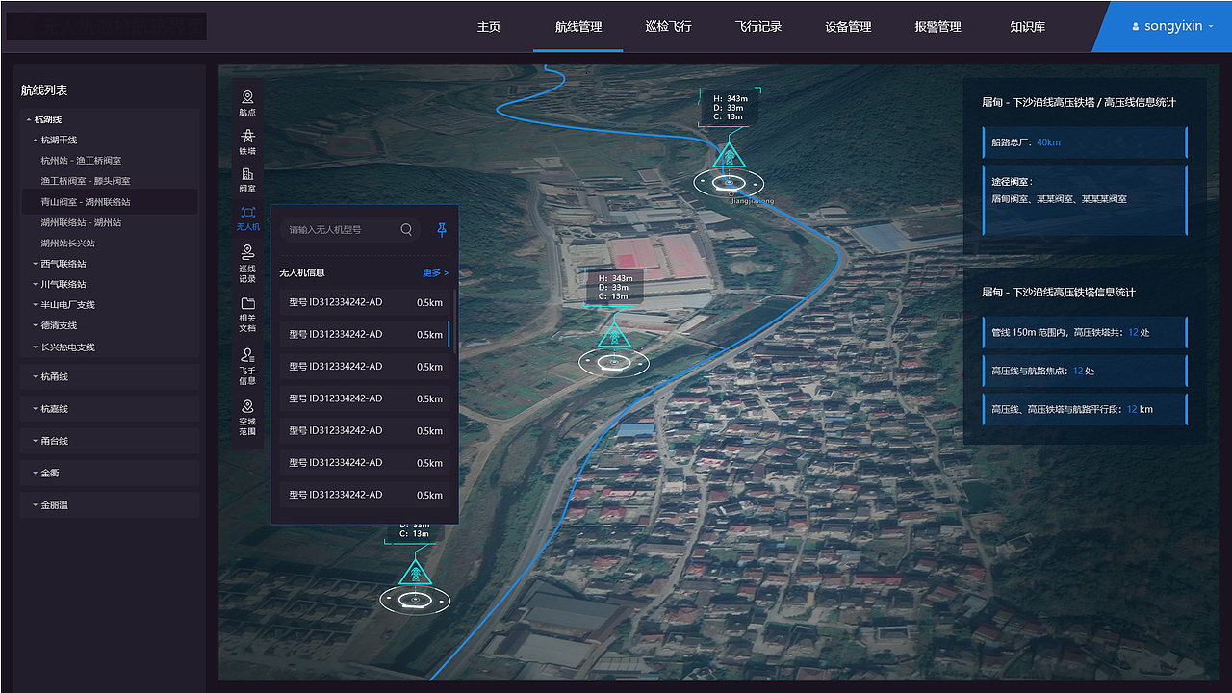Image resolution: width=1232 pixels, height=693 pixels.
Task: Open the 巡线记录 patrol records tool
Action: (x=247, y=264)
